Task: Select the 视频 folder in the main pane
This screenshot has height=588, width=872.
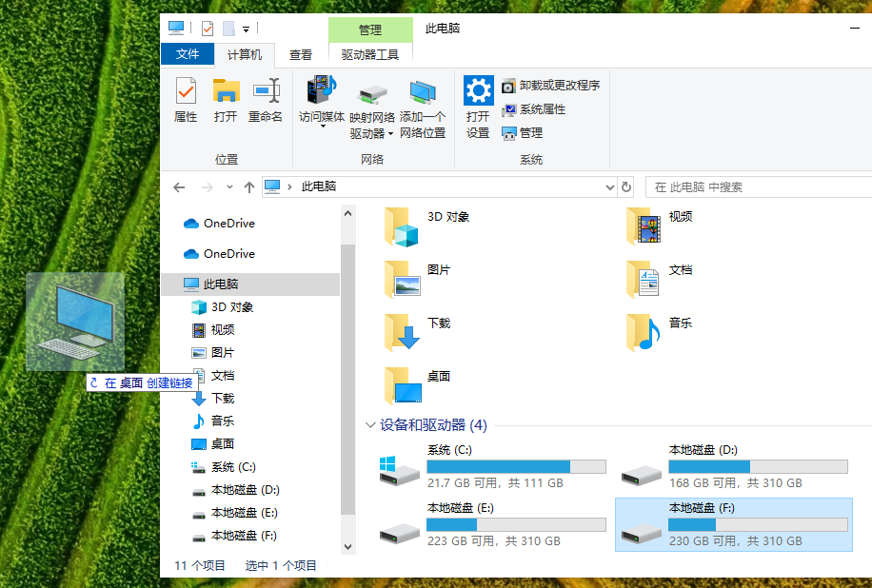Action: pos(660,225)
